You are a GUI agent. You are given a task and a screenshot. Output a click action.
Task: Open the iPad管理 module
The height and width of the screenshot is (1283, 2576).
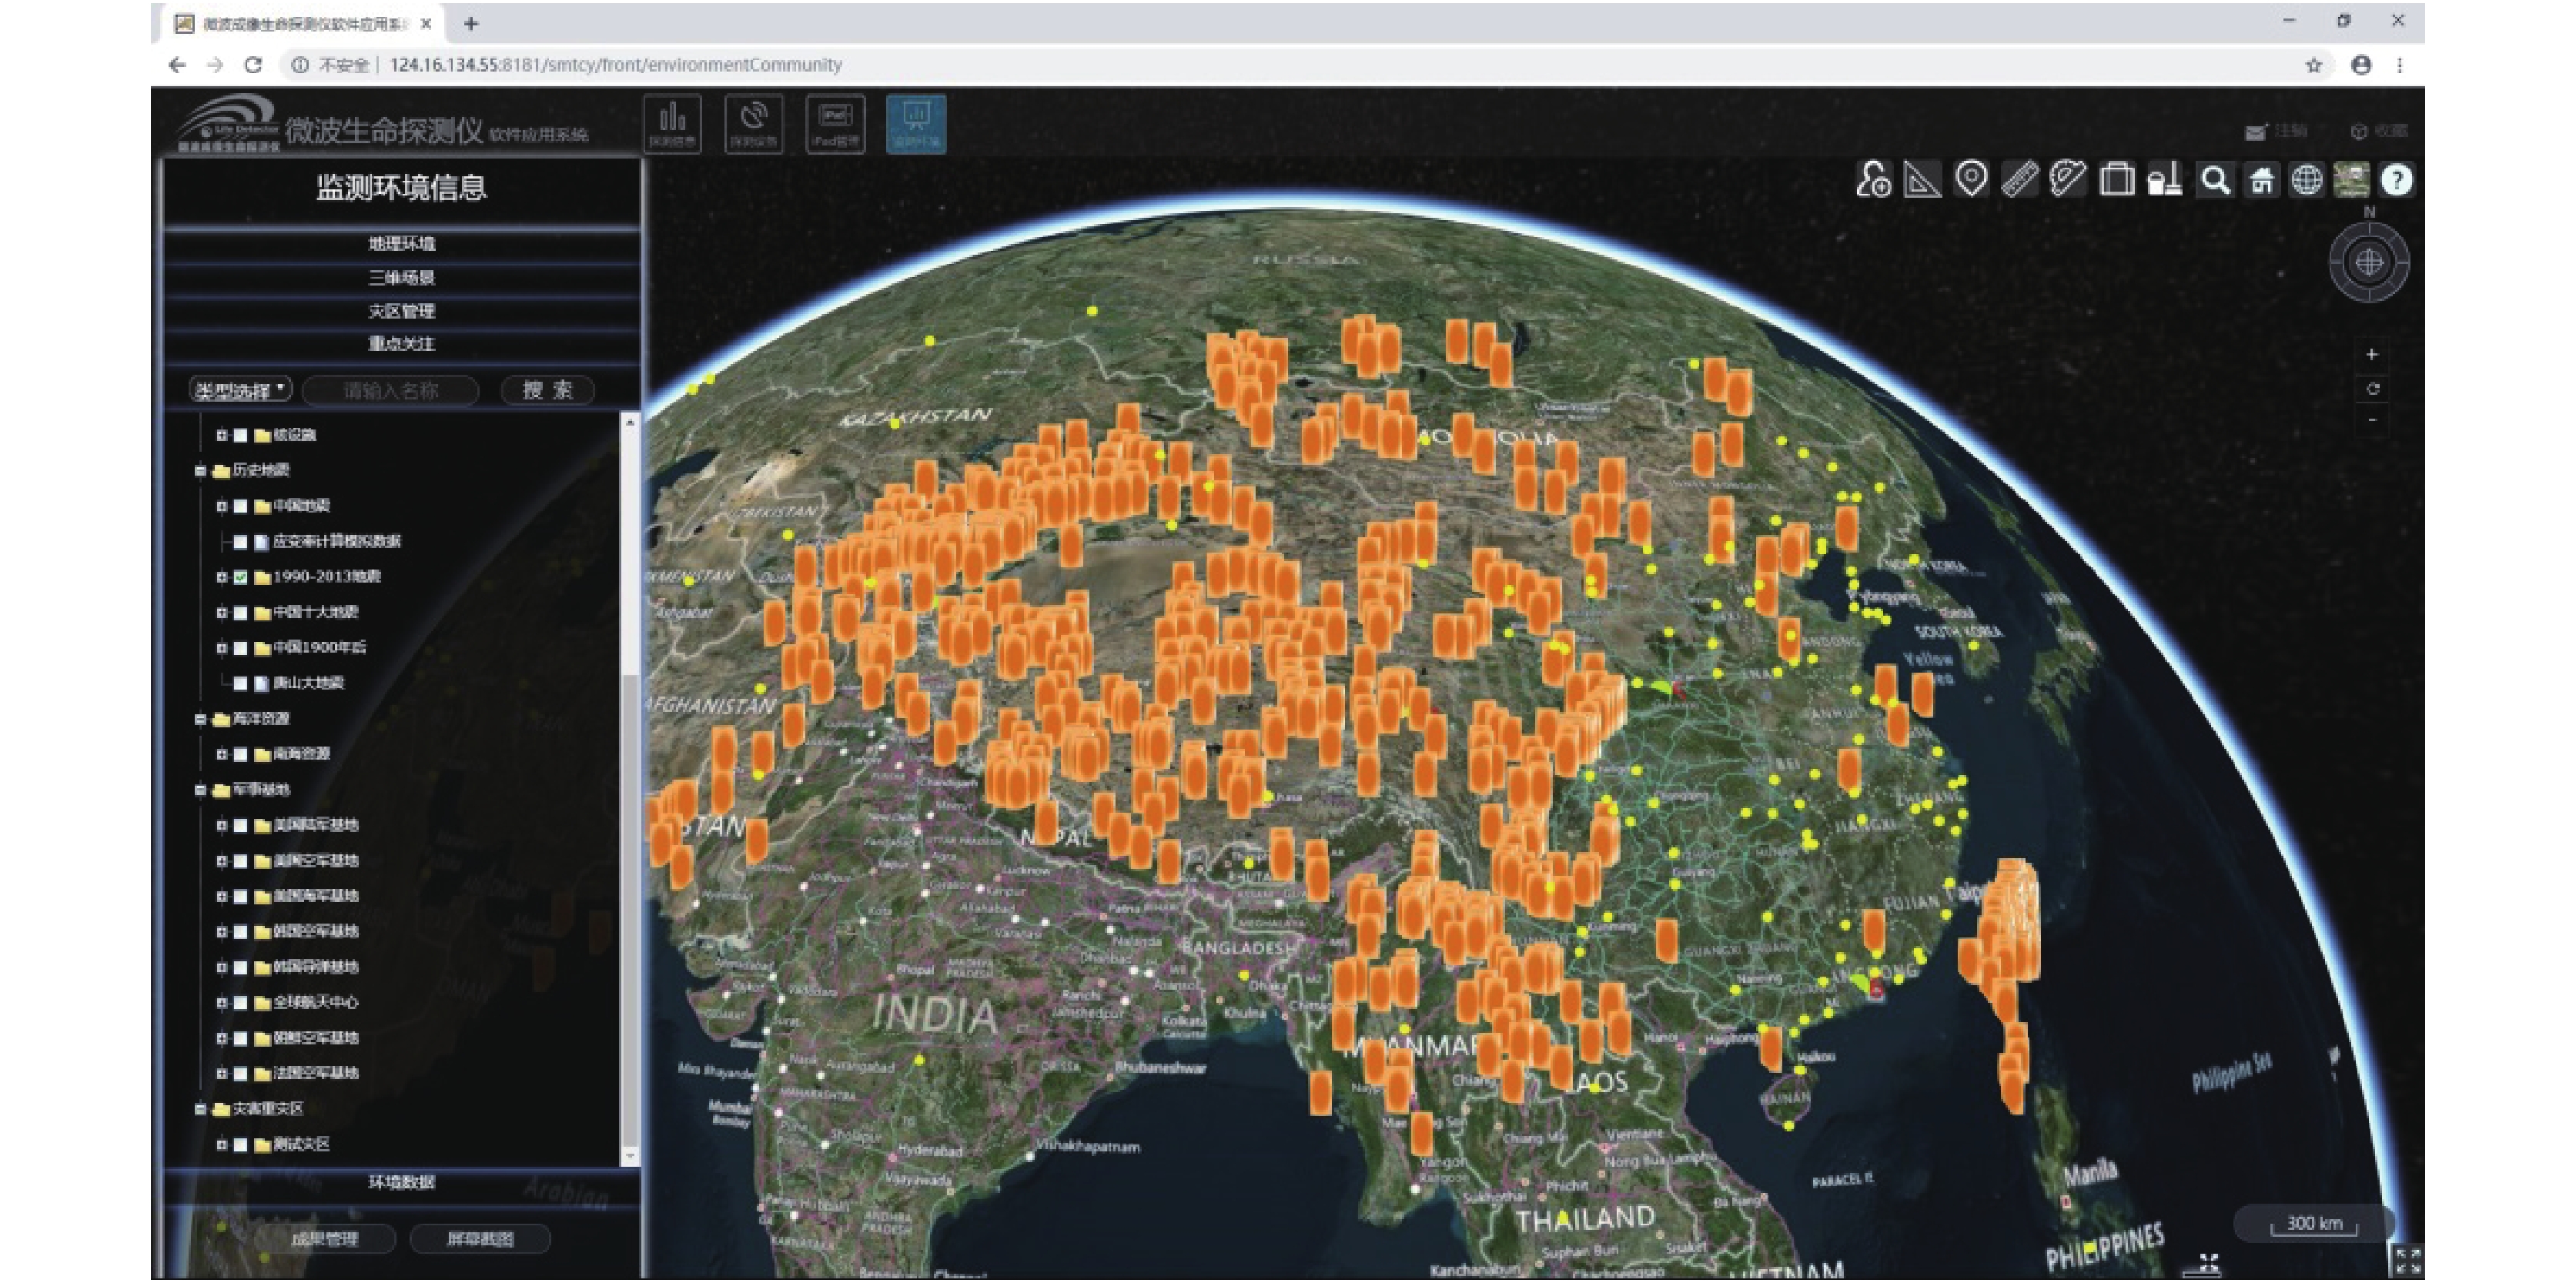tap(835, 124)
